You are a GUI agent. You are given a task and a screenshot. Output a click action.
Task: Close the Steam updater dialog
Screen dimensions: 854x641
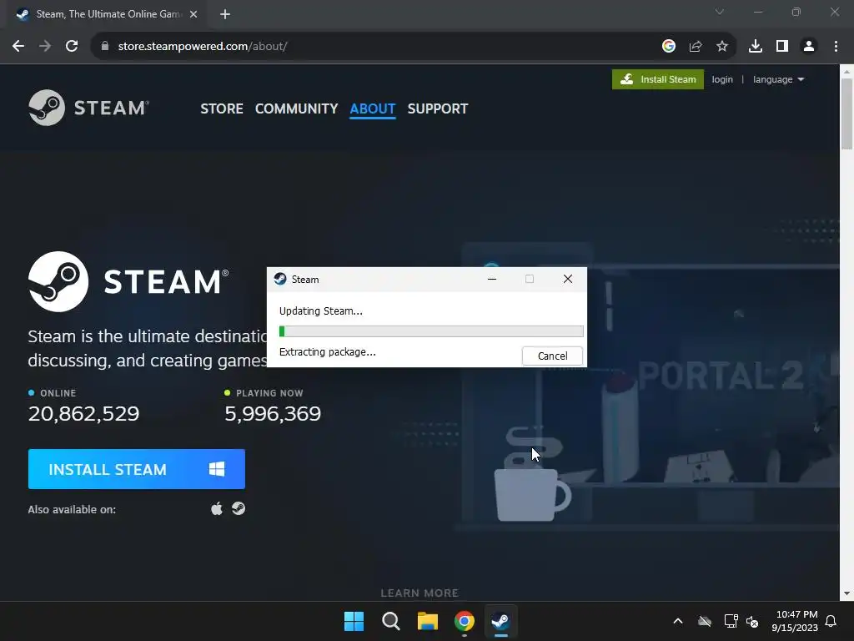click(567, 279)
